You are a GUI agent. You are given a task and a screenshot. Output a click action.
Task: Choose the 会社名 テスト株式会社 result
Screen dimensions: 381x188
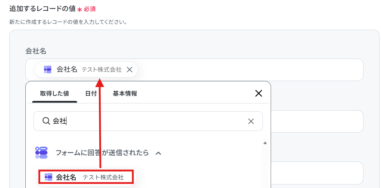point(86,177)
